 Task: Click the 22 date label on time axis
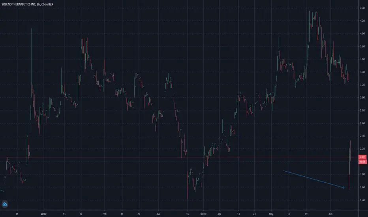[81, 214]
